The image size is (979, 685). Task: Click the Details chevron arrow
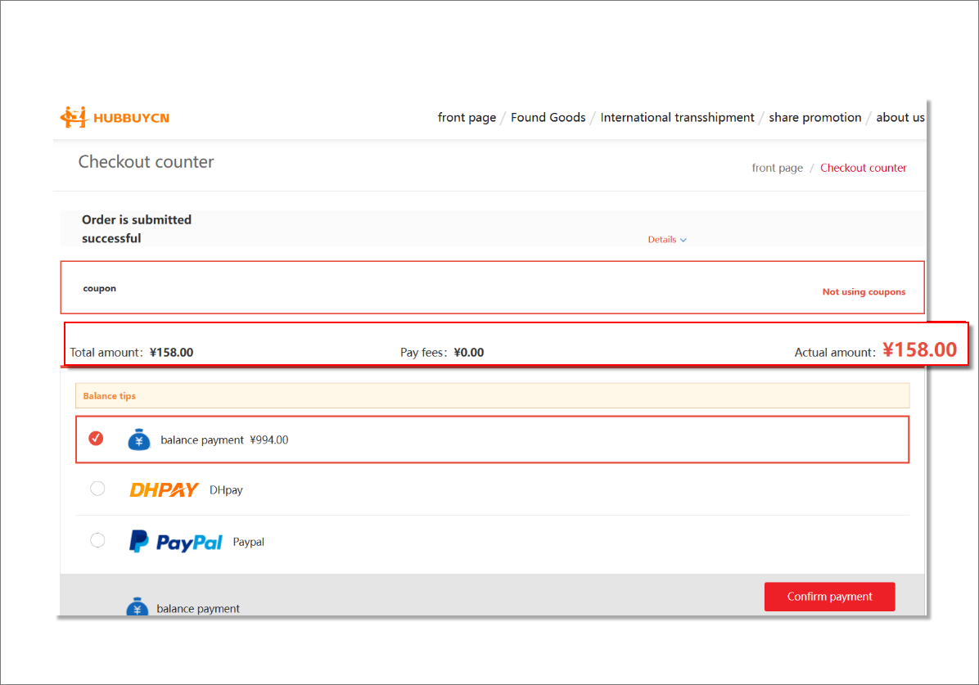[683, 240]
